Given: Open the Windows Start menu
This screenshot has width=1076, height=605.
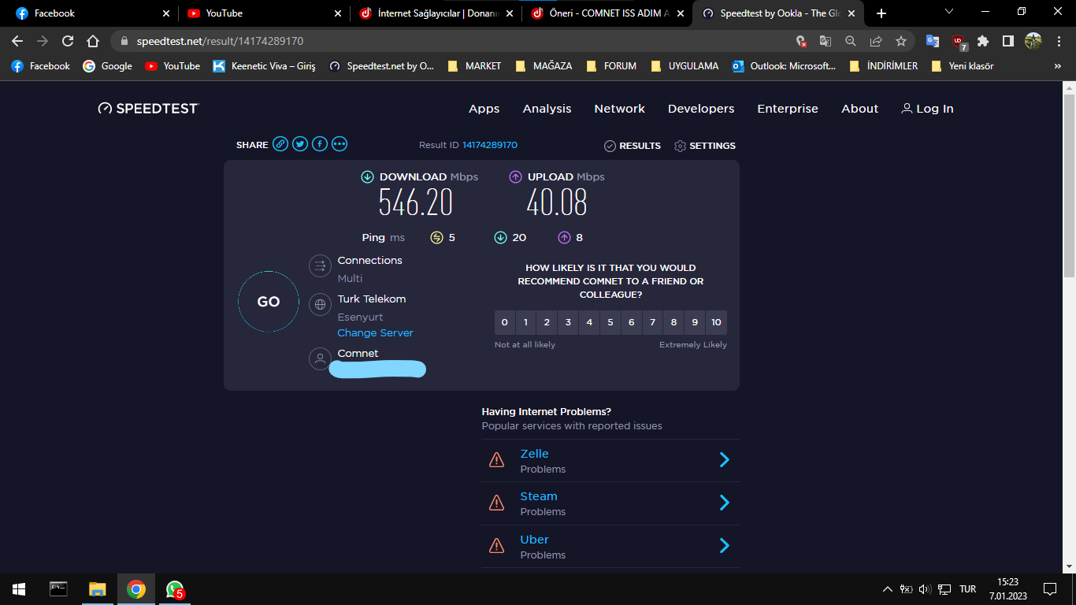Looking at the screenshot, I should coord(19,589).
